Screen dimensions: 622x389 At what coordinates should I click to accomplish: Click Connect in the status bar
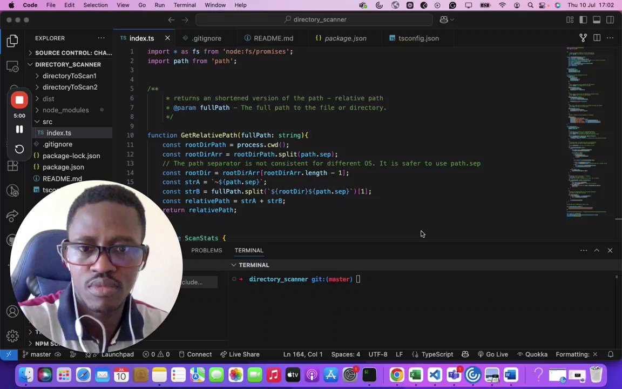pos(195,354)
